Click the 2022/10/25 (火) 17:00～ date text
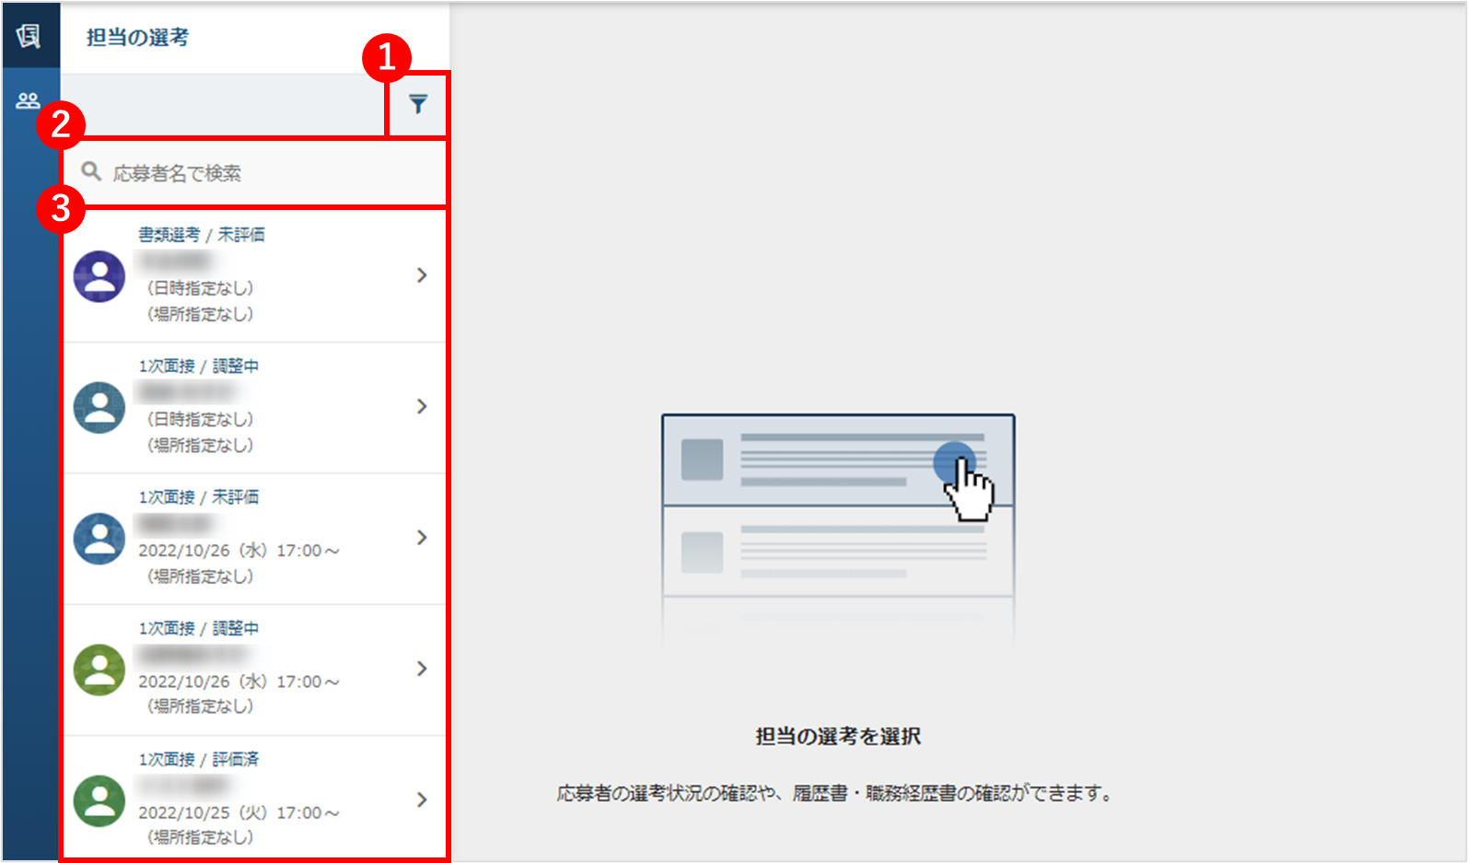 point(239,813)
